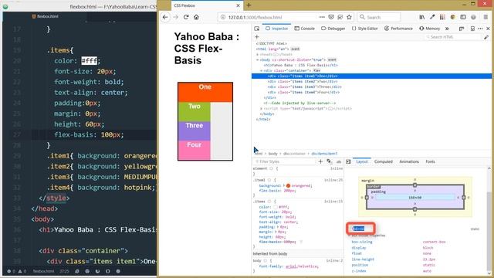Select the Computed side panel tab
The image size is (494, 278).
coord(384,161)
